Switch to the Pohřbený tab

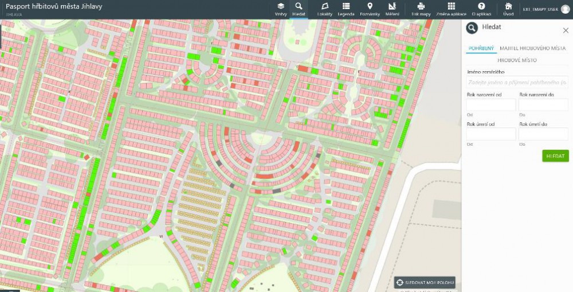point(481,49)
